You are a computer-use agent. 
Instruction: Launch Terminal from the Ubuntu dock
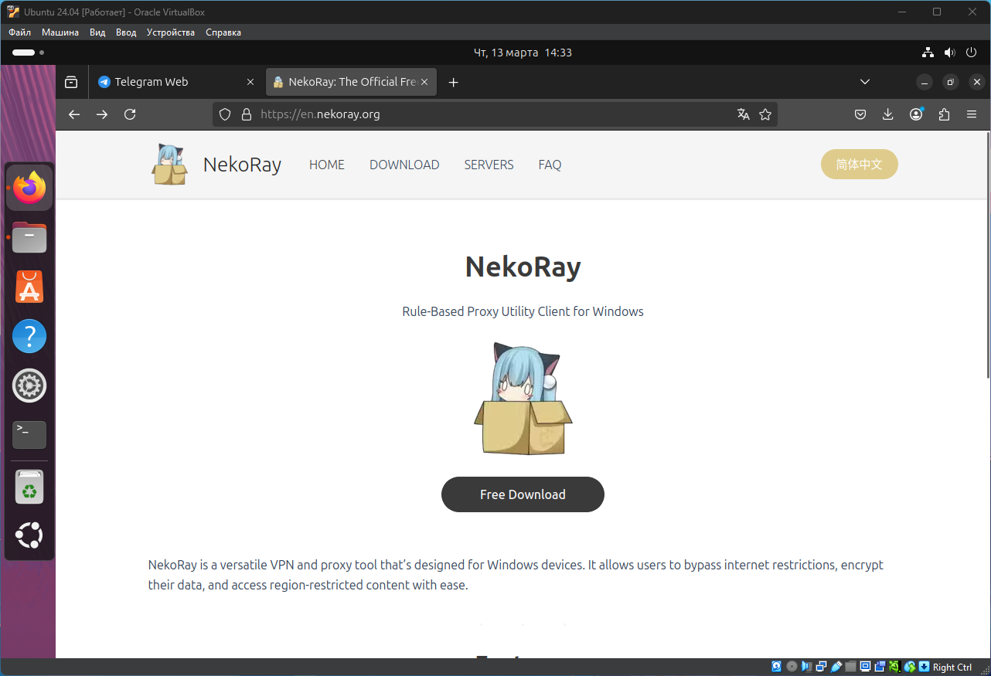[x=29, y=435]
